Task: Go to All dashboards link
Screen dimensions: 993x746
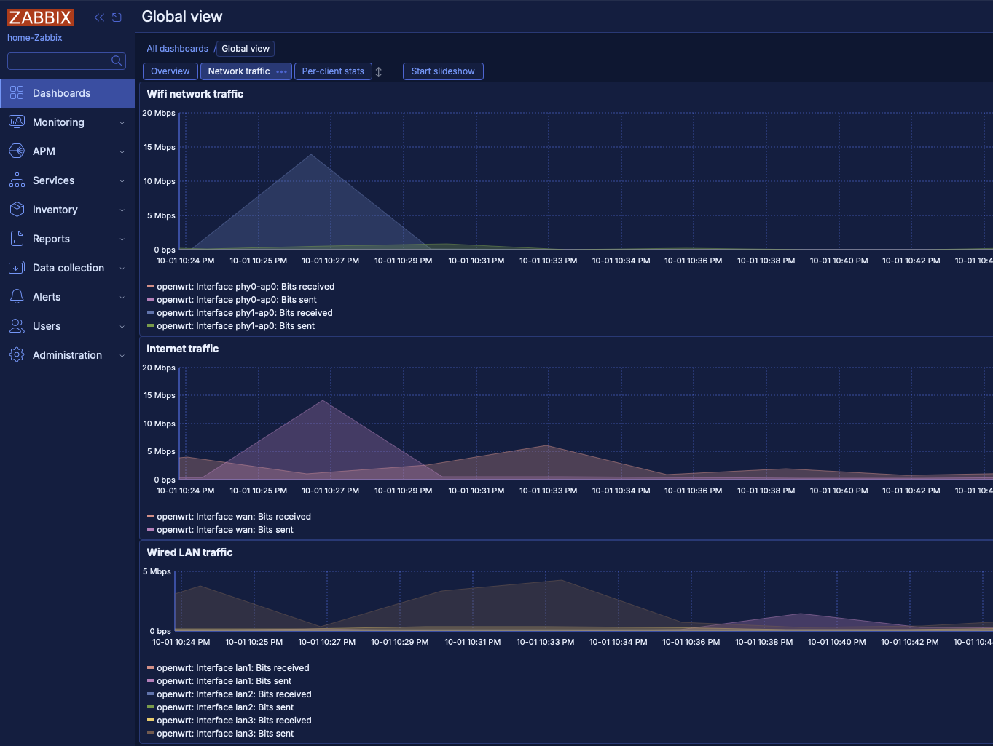Action: pos(177,49)
